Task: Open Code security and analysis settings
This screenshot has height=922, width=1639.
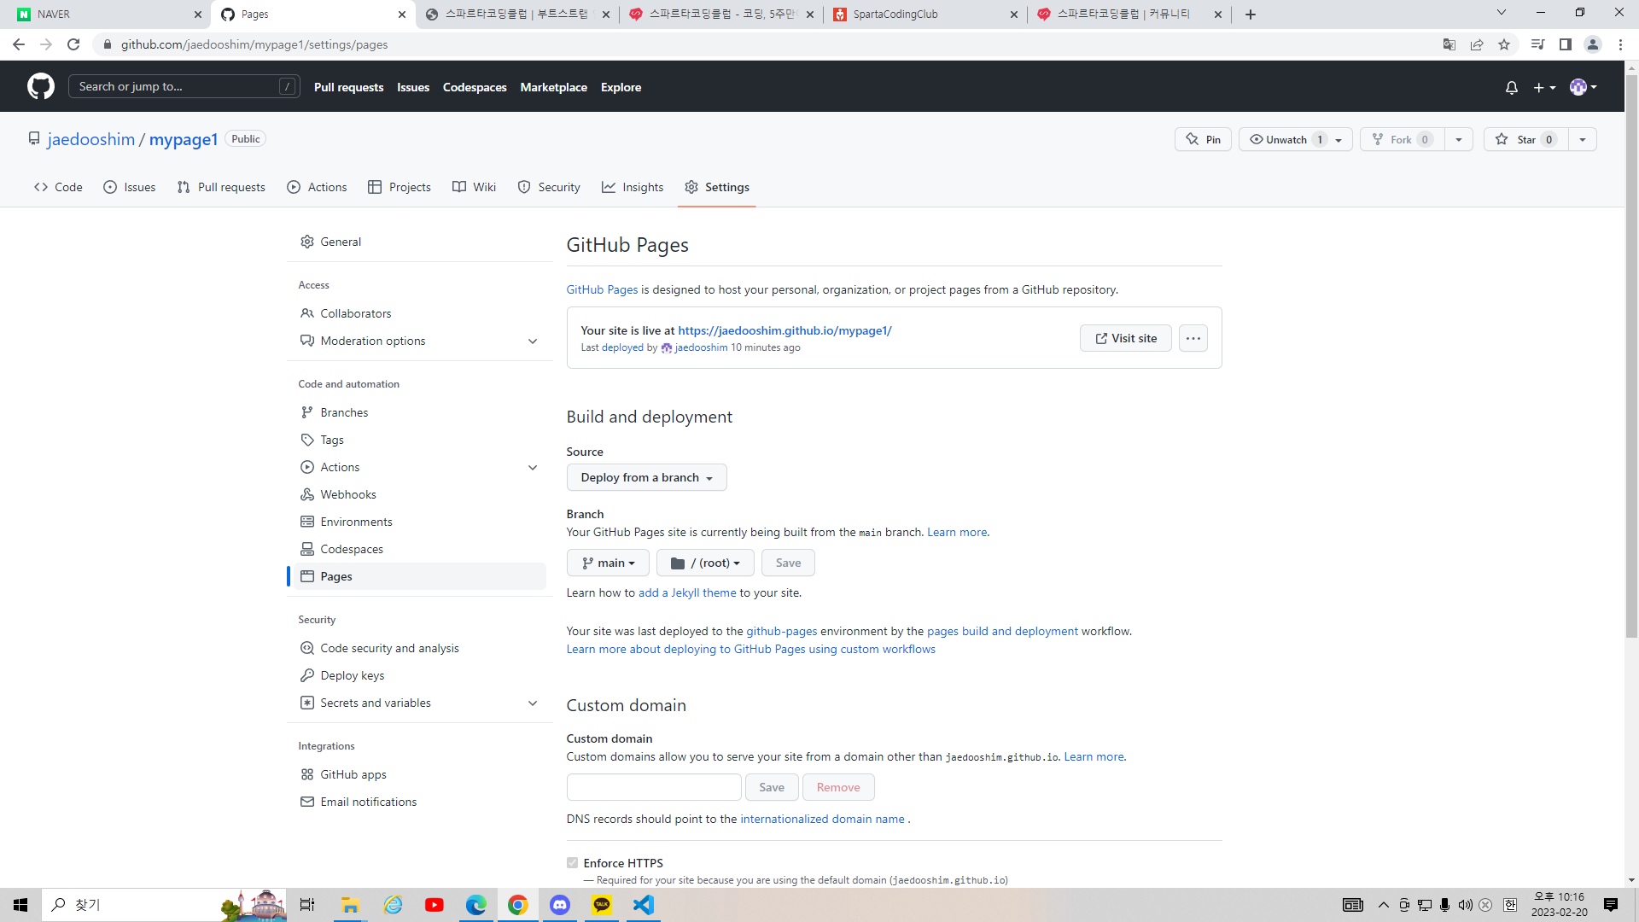Action: point(419,648)
